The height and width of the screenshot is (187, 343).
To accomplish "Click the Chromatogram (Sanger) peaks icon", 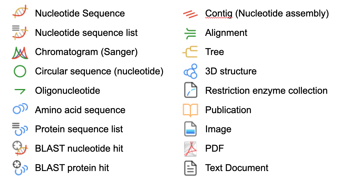I will click(x=20, y=52).
